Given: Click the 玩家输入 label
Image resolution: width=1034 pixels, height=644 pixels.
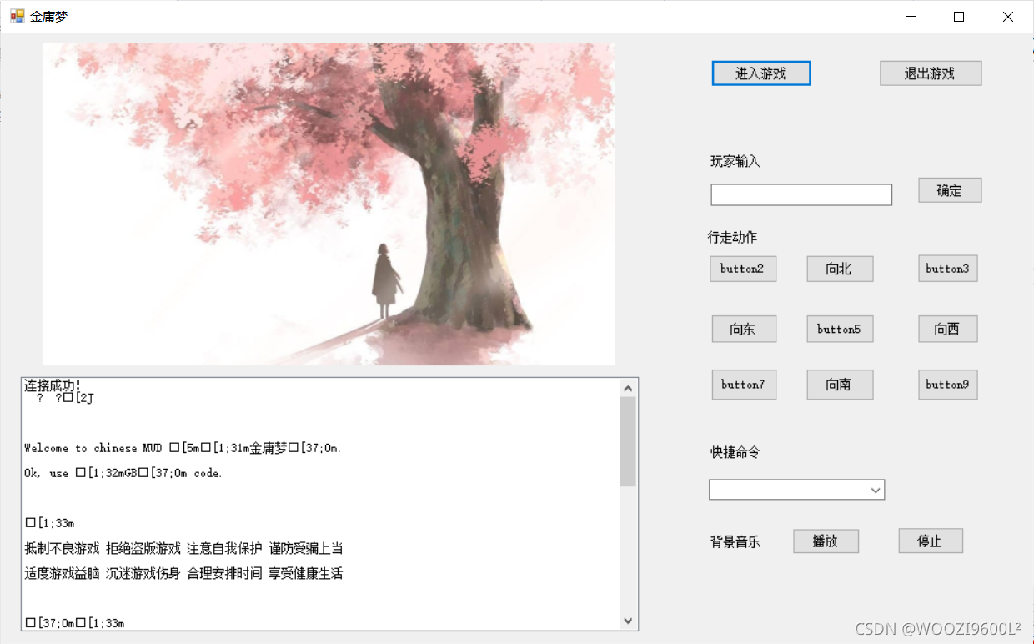Looking at the screenshot, I should click(735, 161).
